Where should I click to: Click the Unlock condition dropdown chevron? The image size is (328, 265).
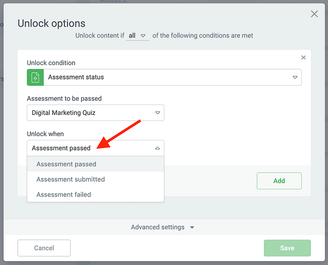click(x=295, y=78)
